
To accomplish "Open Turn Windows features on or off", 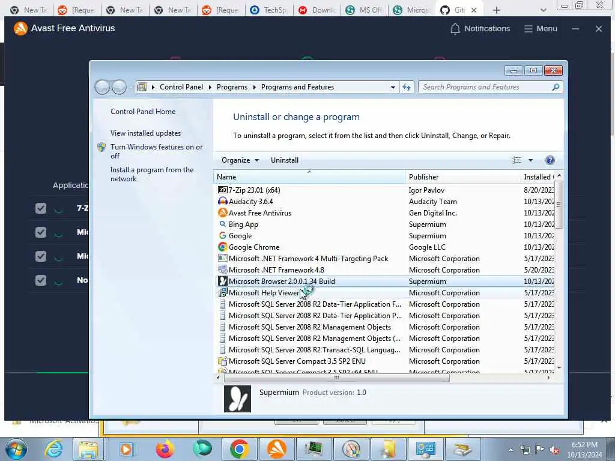I will [156, 151].
